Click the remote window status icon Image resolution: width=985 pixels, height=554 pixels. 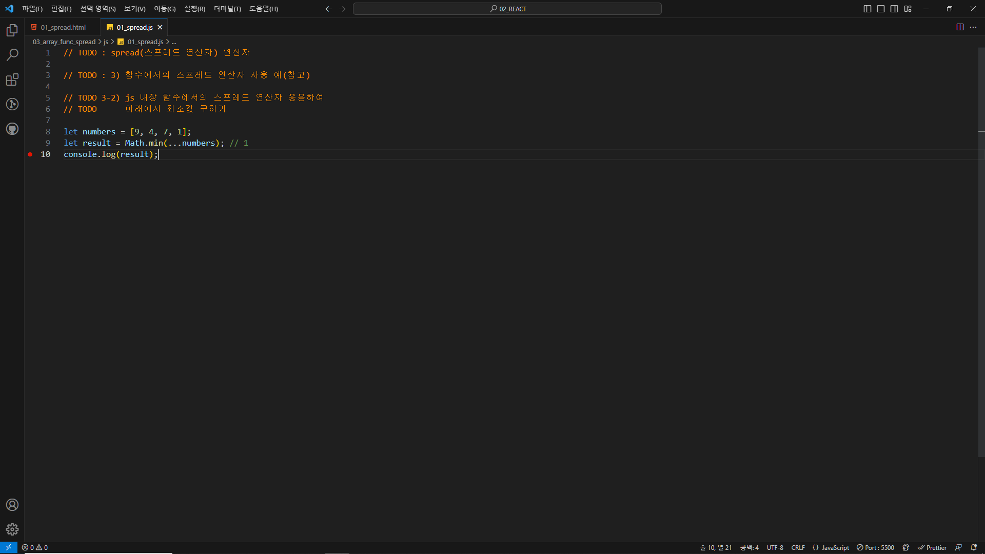9,547
